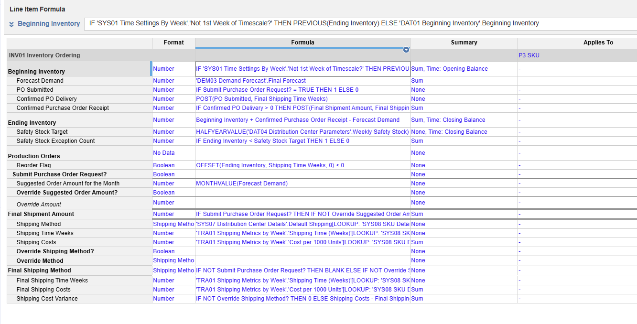
Task: Click the POST(PO Submitted, Final Shipping Time Weeks) formula
Action: pos(302,99)
